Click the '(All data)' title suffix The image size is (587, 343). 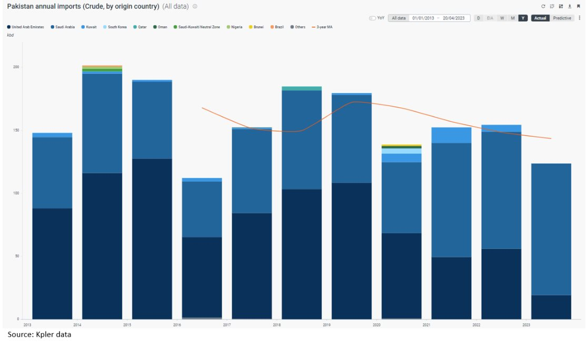coord(175,6)
